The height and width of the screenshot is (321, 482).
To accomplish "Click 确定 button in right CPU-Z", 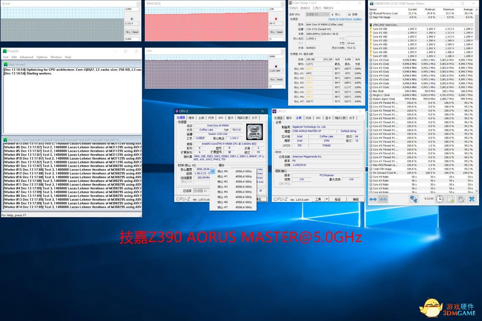I will (355, 199).
